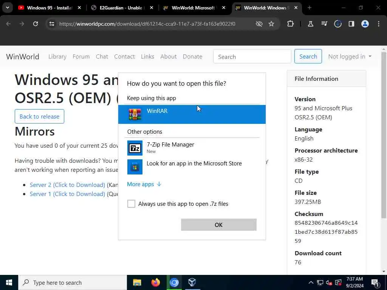Click the browser Back arrow
The height and width of the screenshot is (290, 387).
click(x=8, y=24)
